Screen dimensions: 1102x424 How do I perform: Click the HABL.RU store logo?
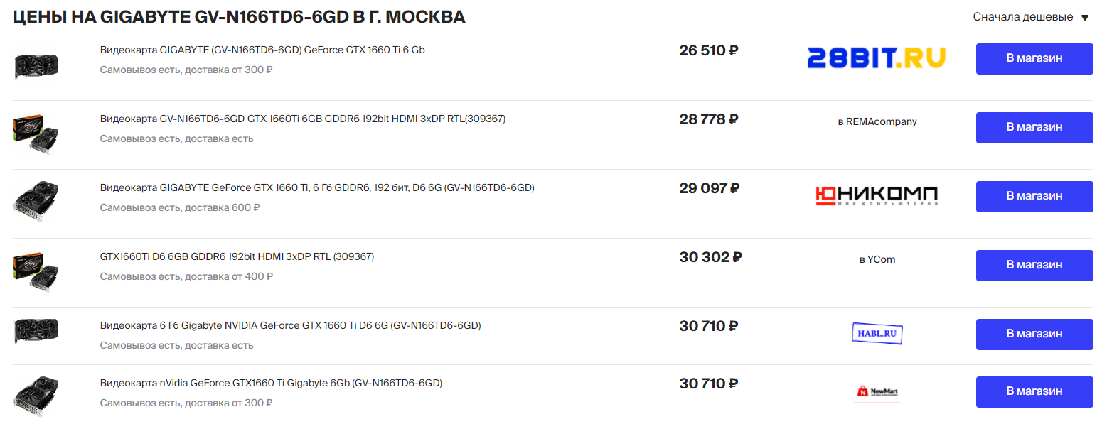coord(877,333)
